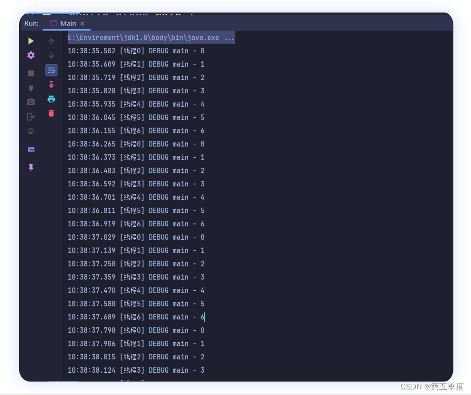
Task: Select log line timestamped 10:38:37.906
Action: coord(136,344)
